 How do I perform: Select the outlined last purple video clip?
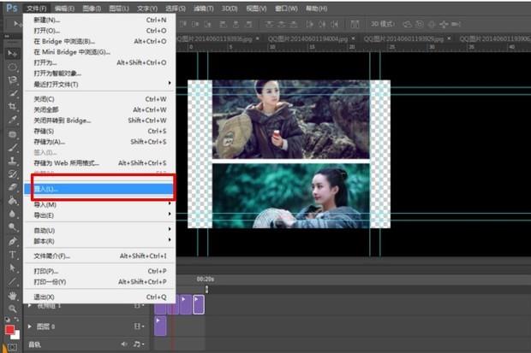(x=199, y=304)
